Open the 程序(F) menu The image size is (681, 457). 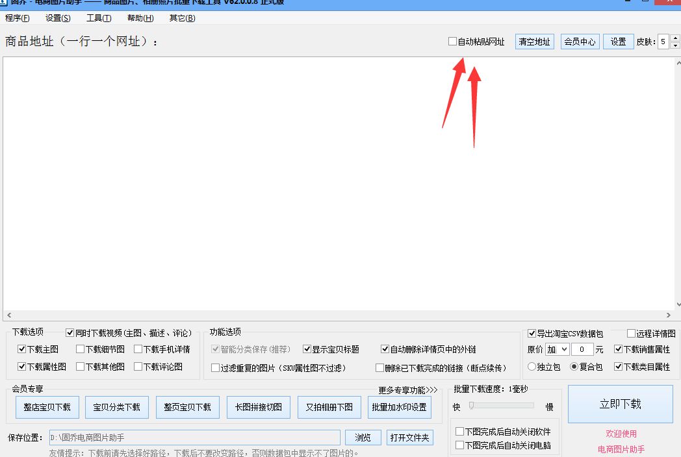pos(18,18)
